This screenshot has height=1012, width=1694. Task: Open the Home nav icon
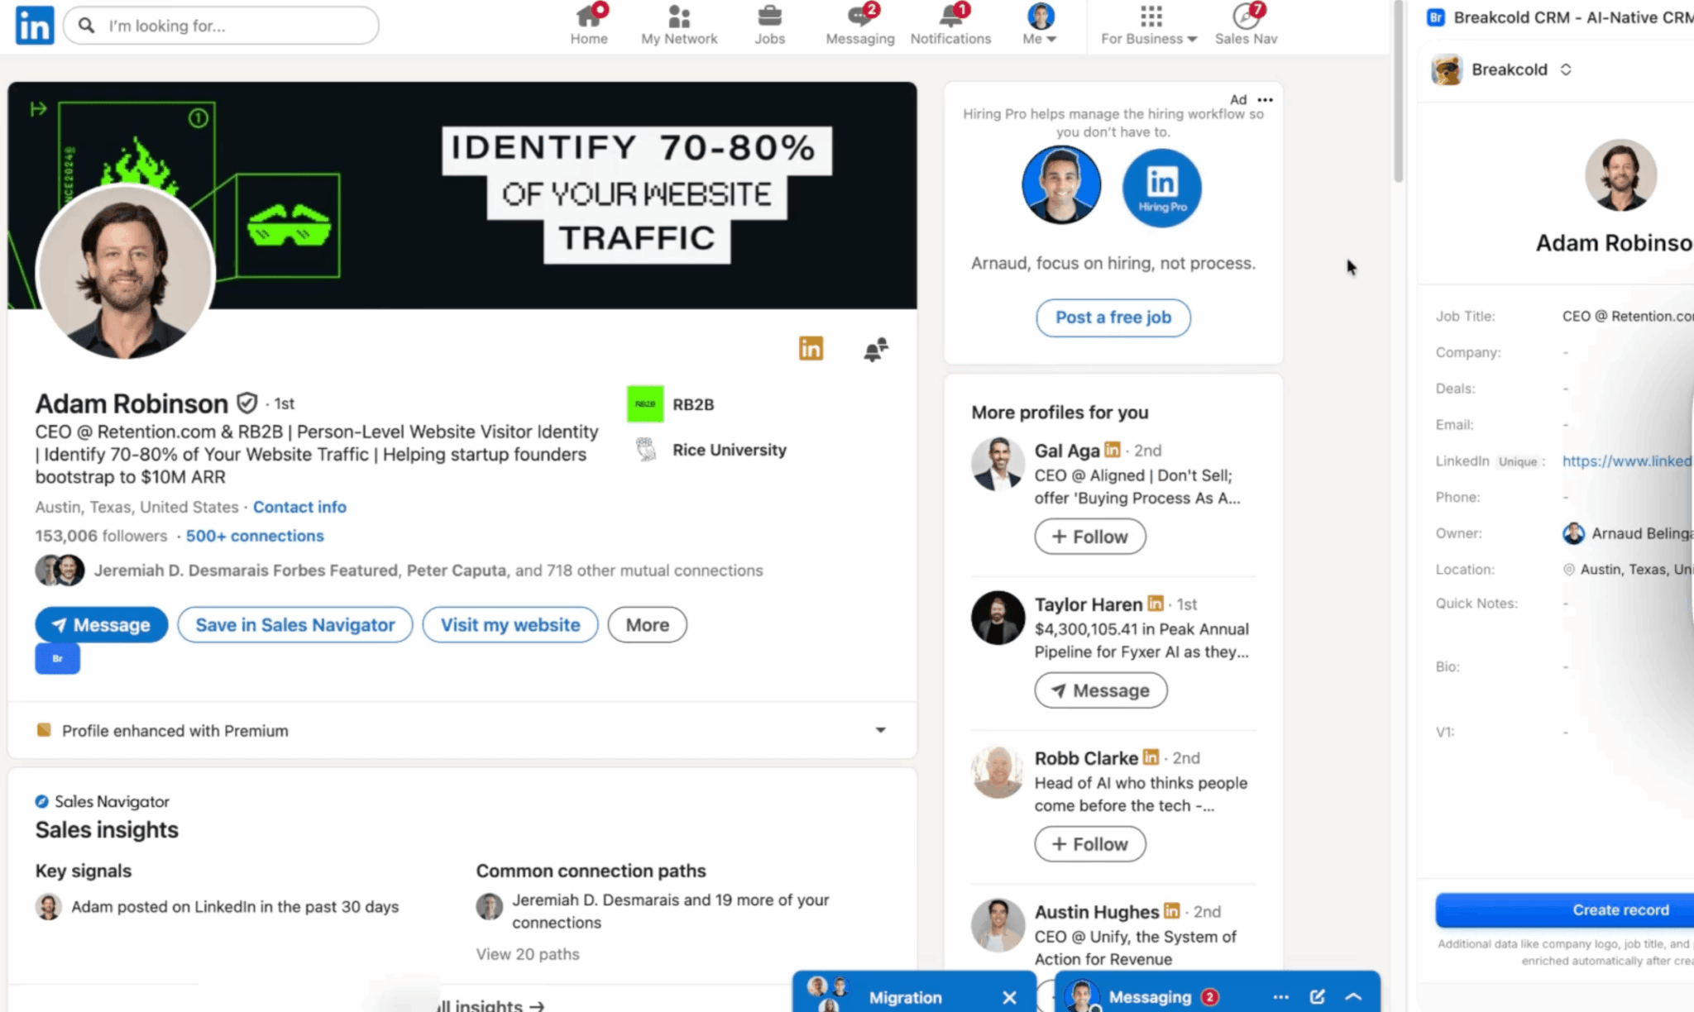589,25
